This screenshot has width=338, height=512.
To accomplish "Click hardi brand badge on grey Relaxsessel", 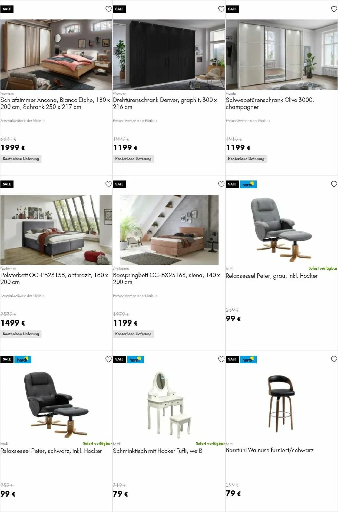I will tap(248, 184).
